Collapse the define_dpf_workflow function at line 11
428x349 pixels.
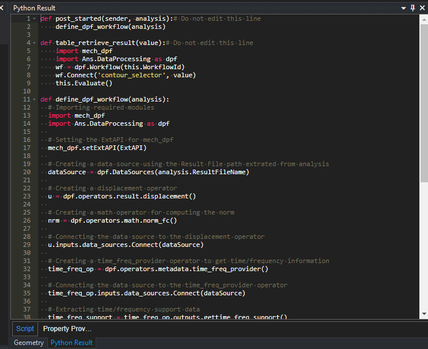(35, 99)
